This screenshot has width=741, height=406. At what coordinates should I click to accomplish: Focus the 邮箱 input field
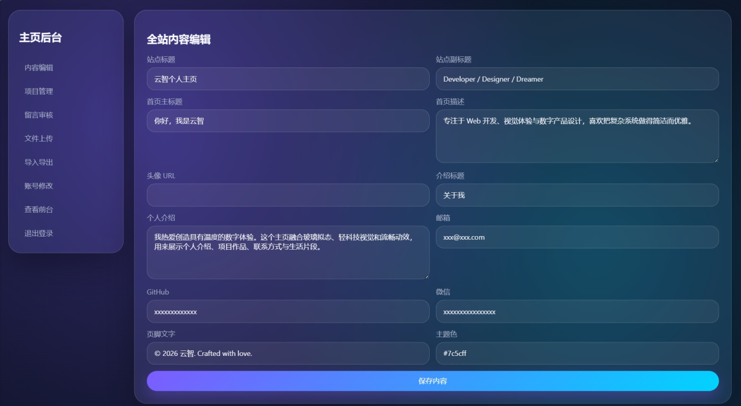tap(577, 237)
